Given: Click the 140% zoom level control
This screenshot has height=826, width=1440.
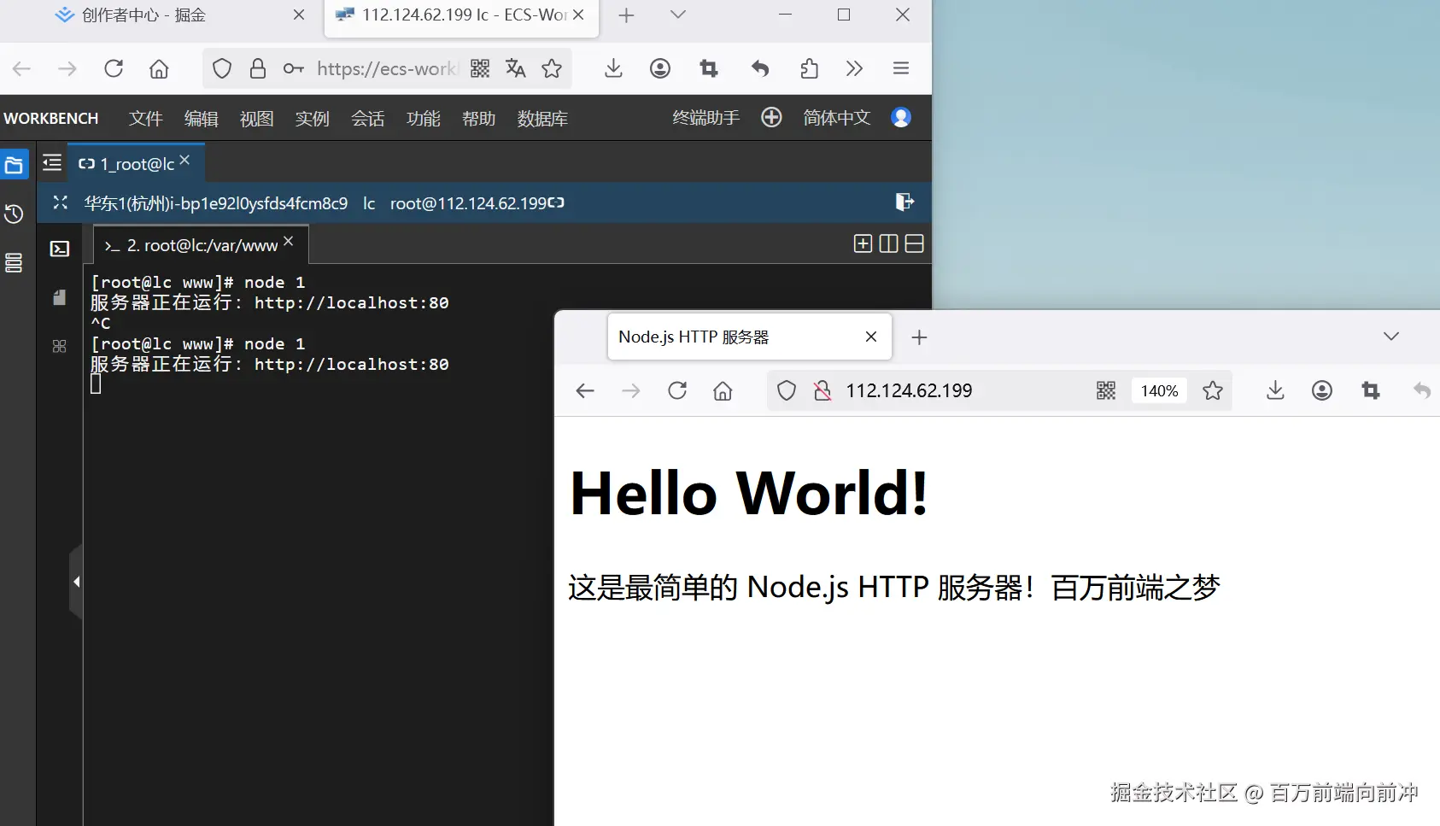Looking at the screenshot, I should click(1158, 390).
